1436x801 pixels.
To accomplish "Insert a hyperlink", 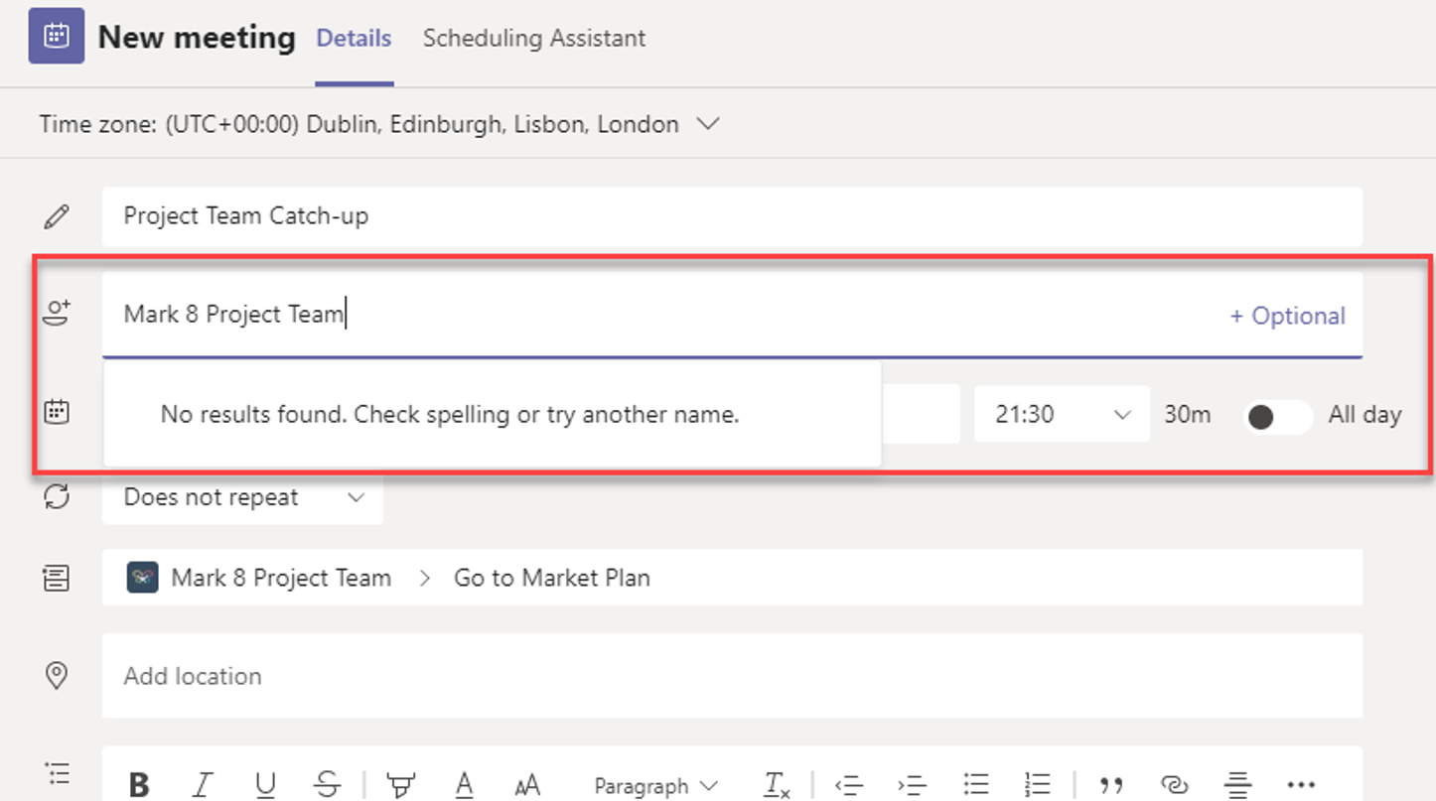I will pos(1174,785).
